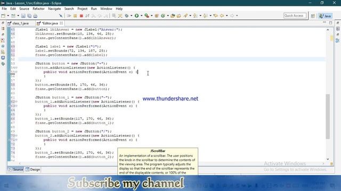The image size is (341, 191).
Task: Click the pin/skip breakpoints toolbar icon
Action: click(x=61, y=16)
